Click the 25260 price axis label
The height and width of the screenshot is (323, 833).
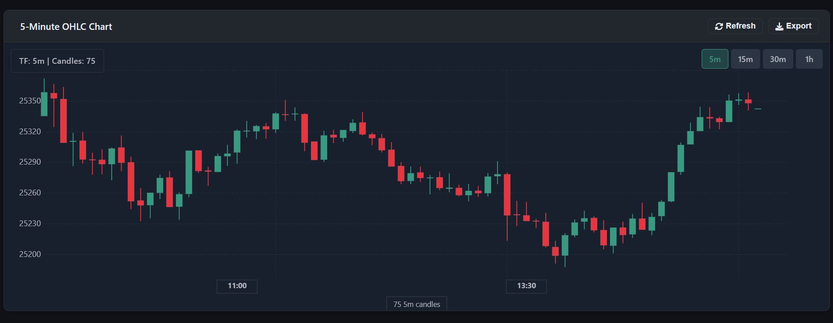pyautogui.click(x=29, y=193)
